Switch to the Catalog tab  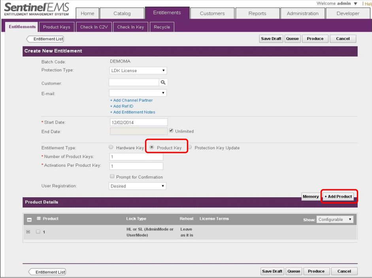pyautogui.click(x=122, y=13)
